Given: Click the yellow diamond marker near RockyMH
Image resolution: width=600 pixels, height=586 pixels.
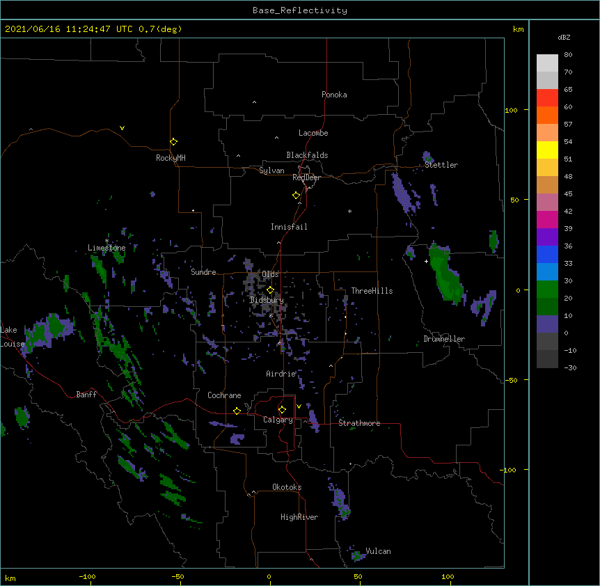Looking at the screenshot, I should pyautogui.click(x=173, y=142).
